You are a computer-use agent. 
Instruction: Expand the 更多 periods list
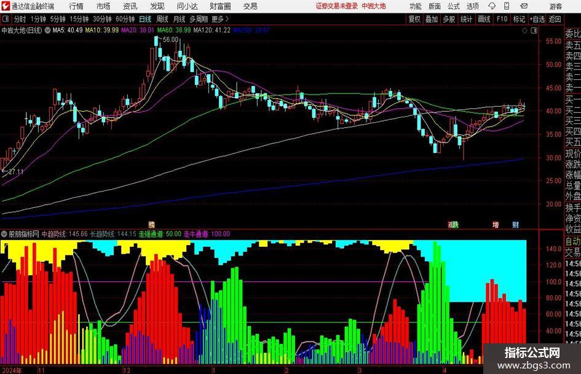coord(220,19)
